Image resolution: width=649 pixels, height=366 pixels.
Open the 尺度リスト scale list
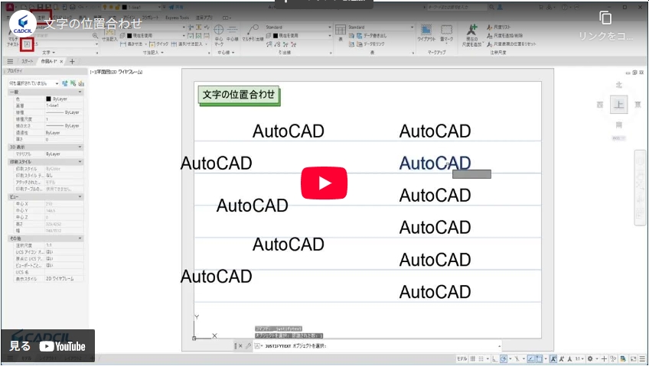[499, 28]
